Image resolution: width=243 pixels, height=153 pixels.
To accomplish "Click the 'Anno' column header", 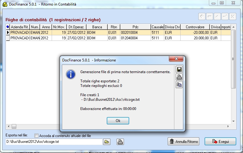I will [46, 27].
